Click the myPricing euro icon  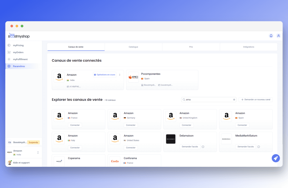(9, 45)
